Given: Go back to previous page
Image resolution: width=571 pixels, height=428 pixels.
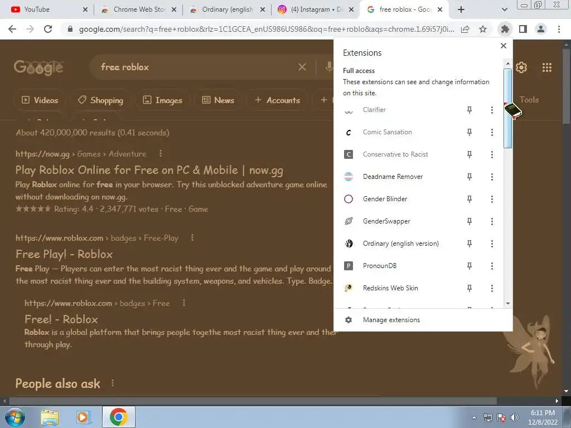Looking at the screenshot, I should click(x=12, y=29).
